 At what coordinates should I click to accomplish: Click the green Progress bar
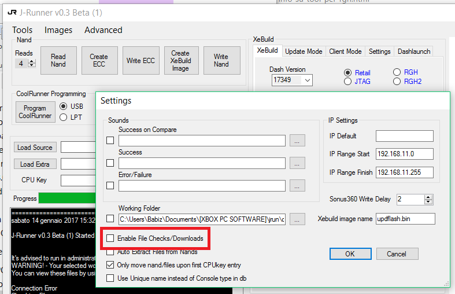tap(67, 198)
